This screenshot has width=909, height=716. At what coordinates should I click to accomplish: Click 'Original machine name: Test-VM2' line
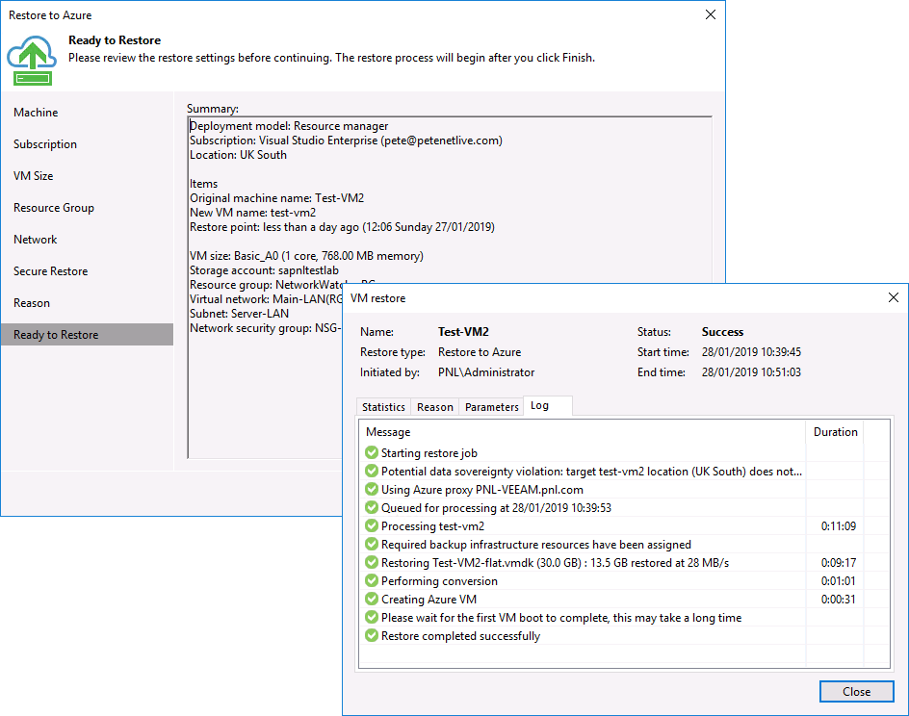[277, 198]
